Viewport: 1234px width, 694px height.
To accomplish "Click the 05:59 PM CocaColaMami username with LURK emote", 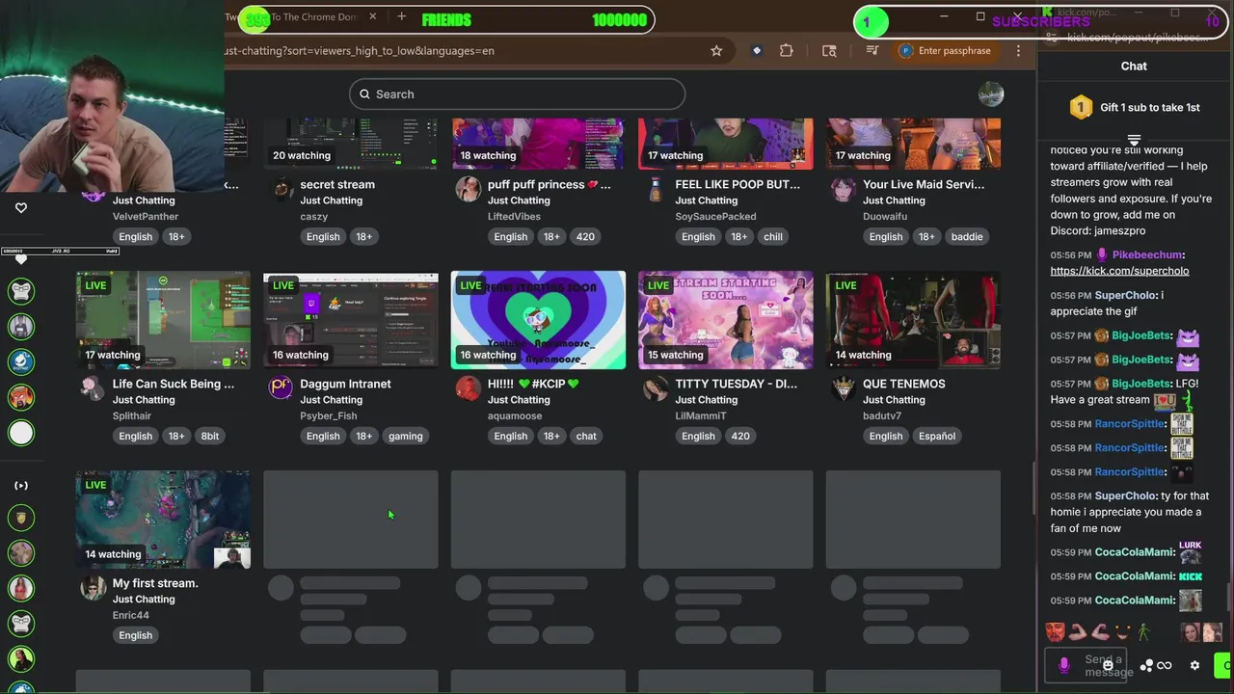I will (x=1134, y=552).
